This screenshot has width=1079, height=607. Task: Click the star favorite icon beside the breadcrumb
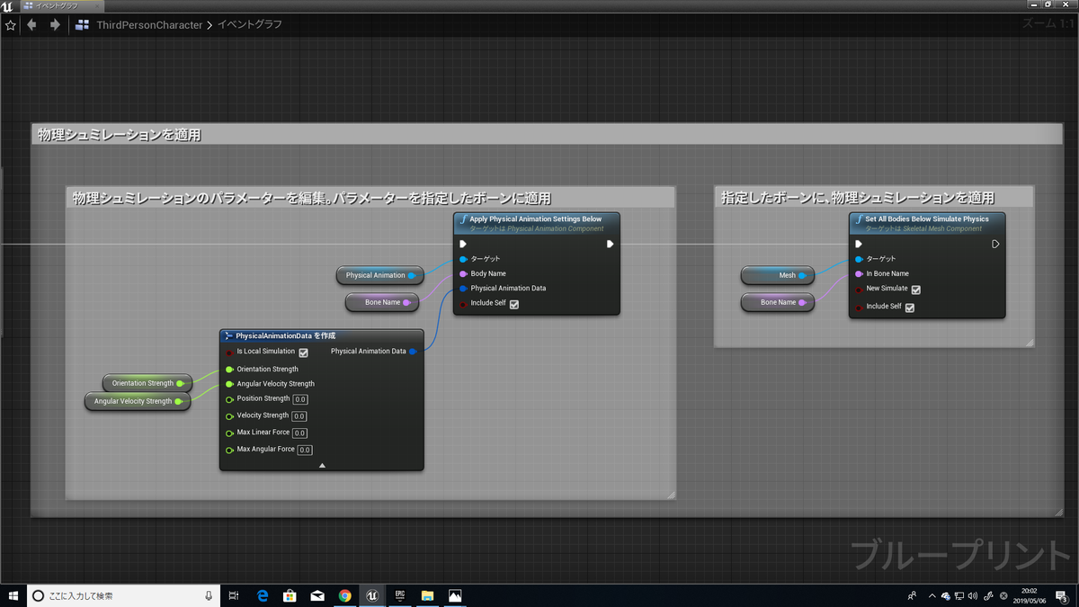point(11,25)
